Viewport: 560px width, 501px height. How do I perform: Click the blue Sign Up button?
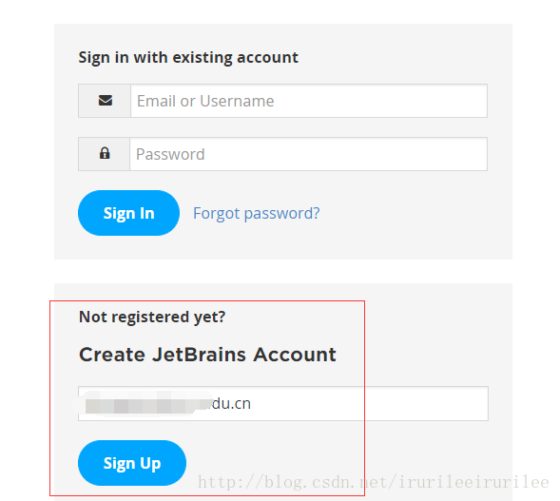(x=132, y=463)
